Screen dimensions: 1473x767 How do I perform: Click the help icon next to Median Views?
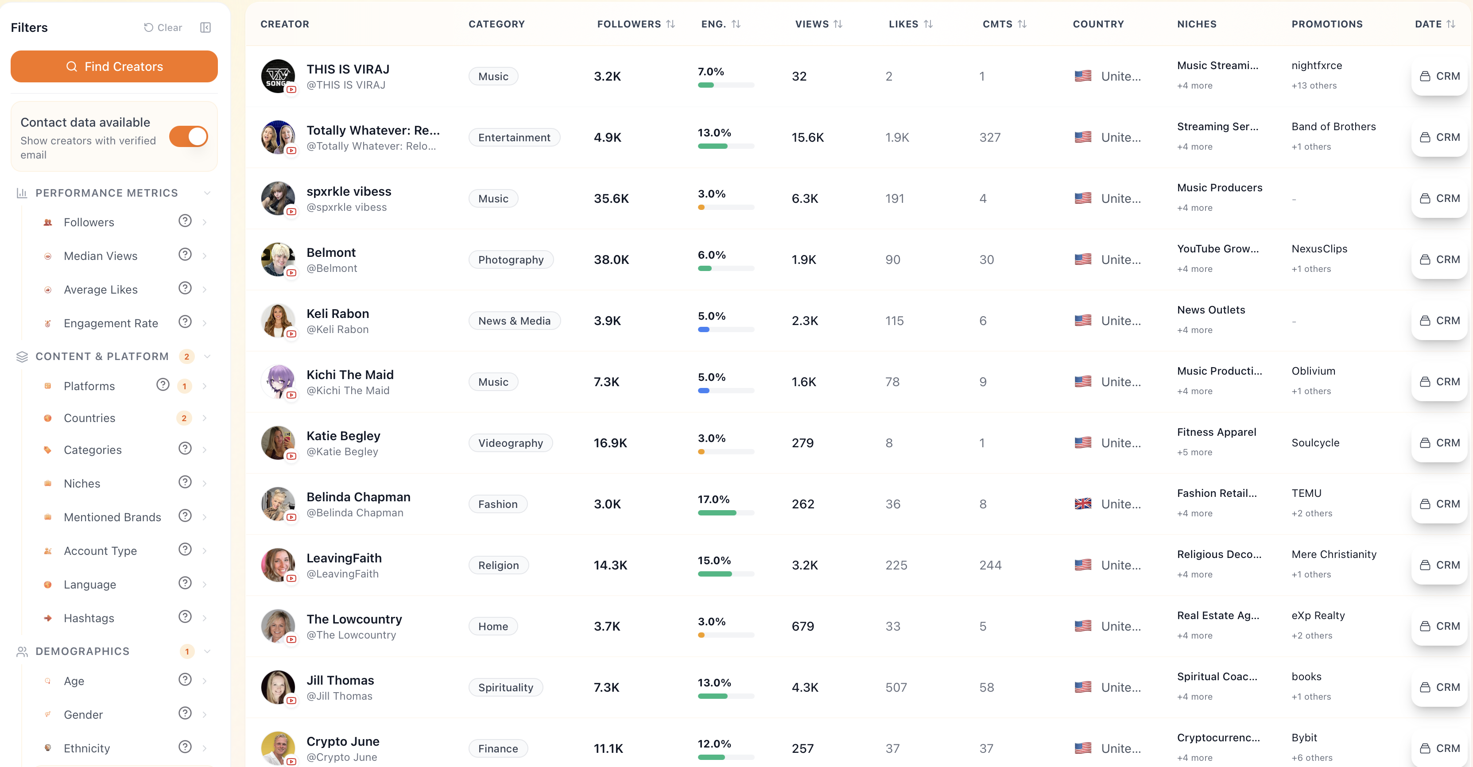[184, 255]
